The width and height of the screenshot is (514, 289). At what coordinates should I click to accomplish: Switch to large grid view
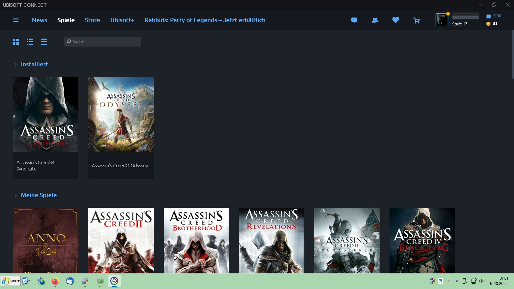(x=16, y=42)
